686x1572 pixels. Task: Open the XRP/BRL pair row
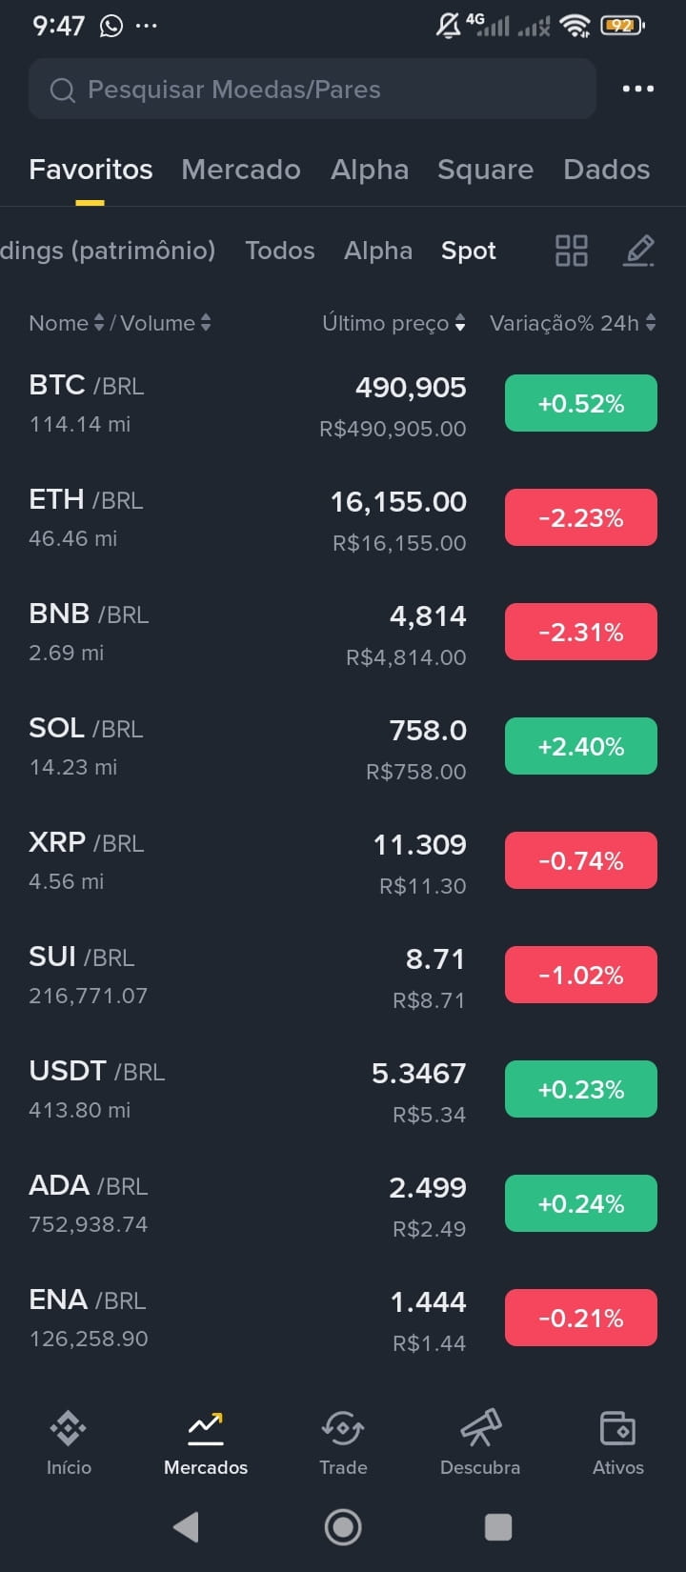(x=343, y=860)
